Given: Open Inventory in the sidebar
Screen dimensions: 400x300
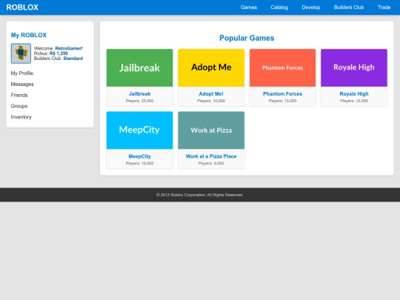Looking at the screenshot, I should 50,117.
